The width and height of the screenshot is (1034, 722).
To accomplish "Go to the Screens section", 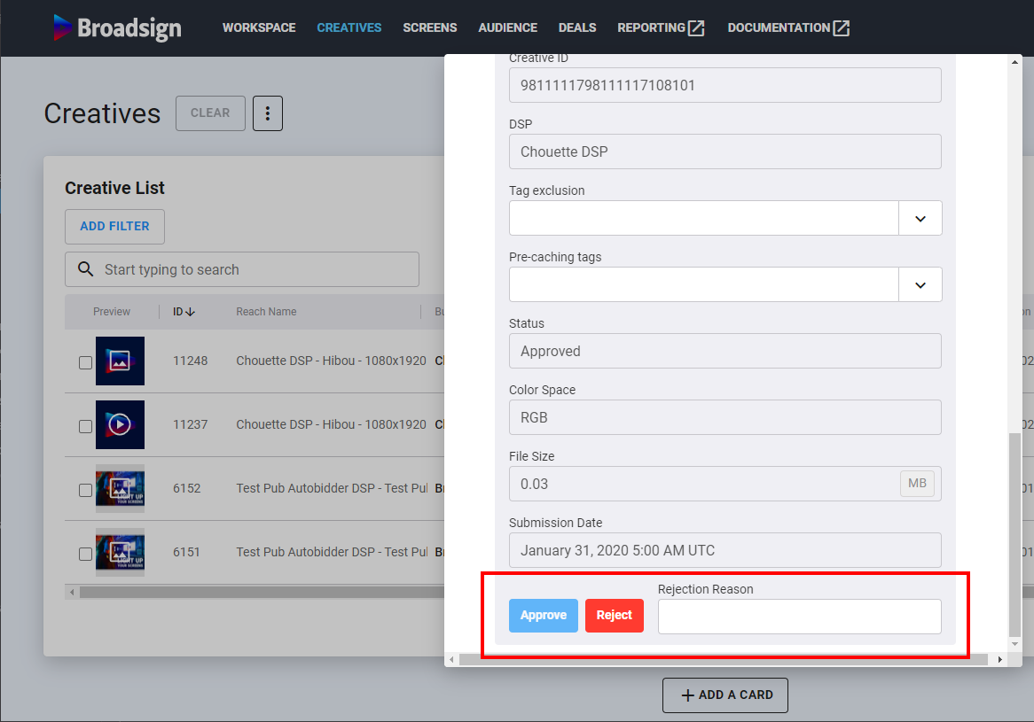I will [x=430, y=27].
